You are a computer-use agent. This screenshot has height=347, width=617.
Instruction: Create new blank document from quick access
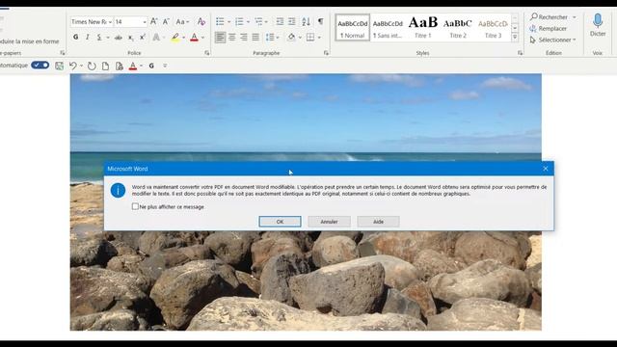105,66
